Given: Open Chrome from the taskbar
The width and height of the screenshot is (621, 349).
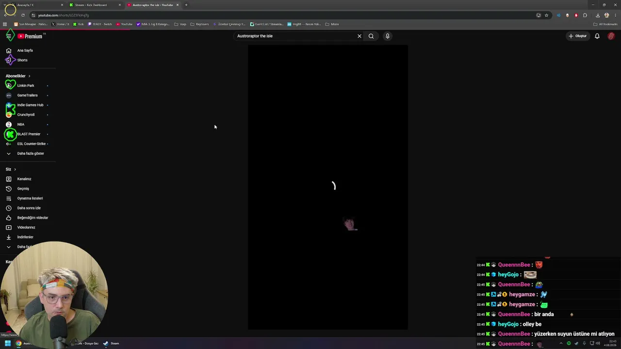Looking at the screenshot, I should coord(18,343).
